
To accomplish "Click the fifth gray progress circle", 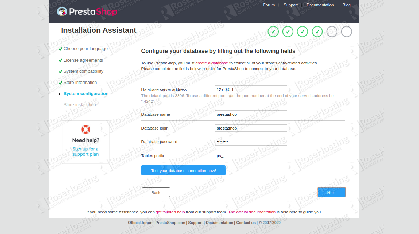I will click(x=332, y=32).
